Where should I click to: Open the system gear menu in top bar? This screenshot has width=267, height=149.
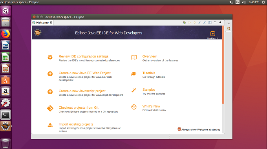[263, 2]
